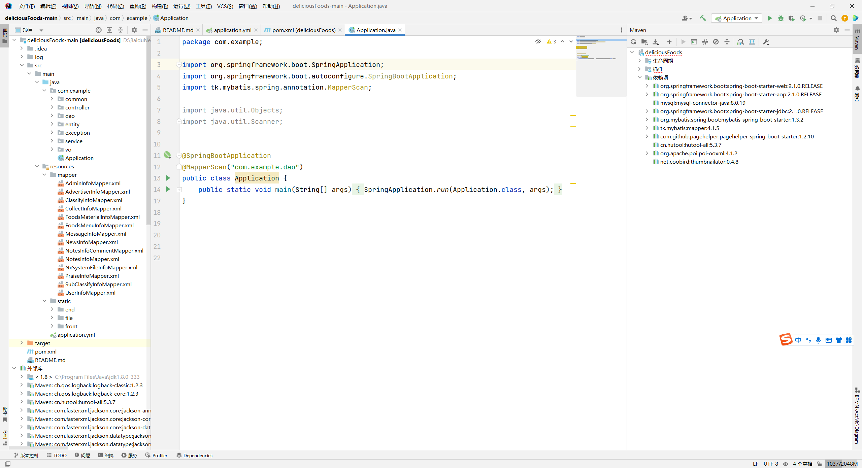
Task: Open UserInfoMapper.xml file
Action: coord(90,293)
